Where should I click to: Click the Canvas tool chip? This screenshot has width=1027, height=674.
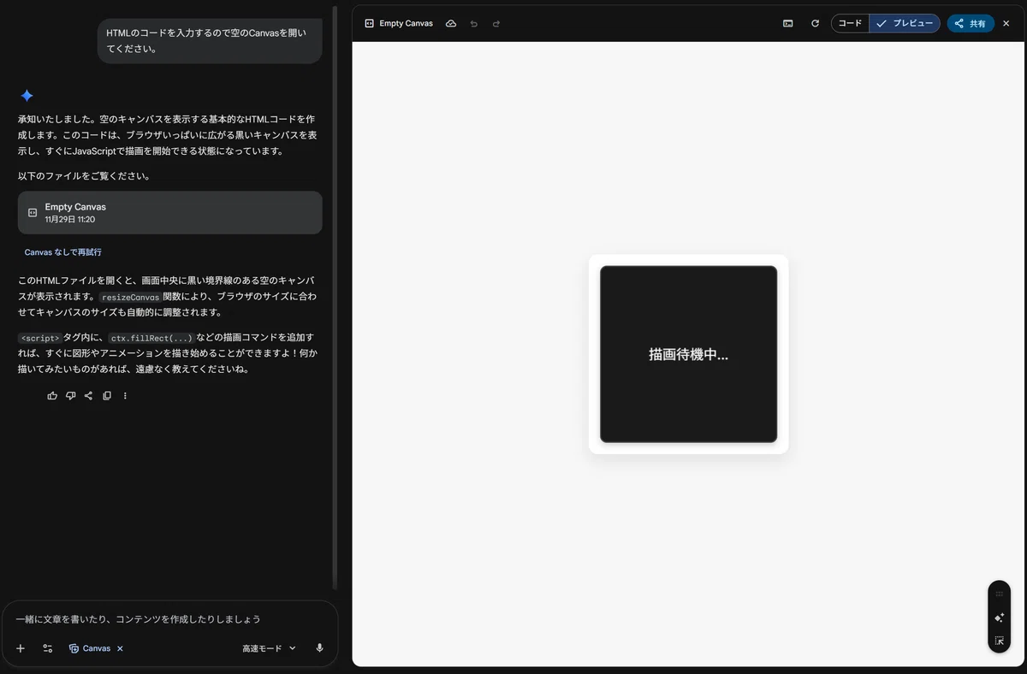pos(90,648)
